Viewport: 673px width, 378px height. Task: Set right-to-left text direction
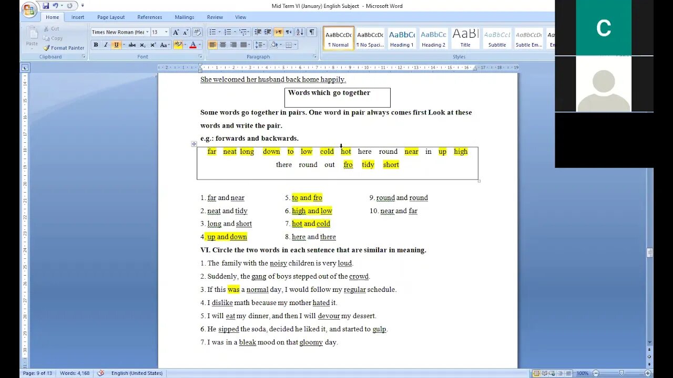(289, 32)
